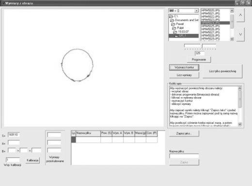The image size is (252, 186).
Task: Expand the drive c: dropdown
Action: [196, 11]
